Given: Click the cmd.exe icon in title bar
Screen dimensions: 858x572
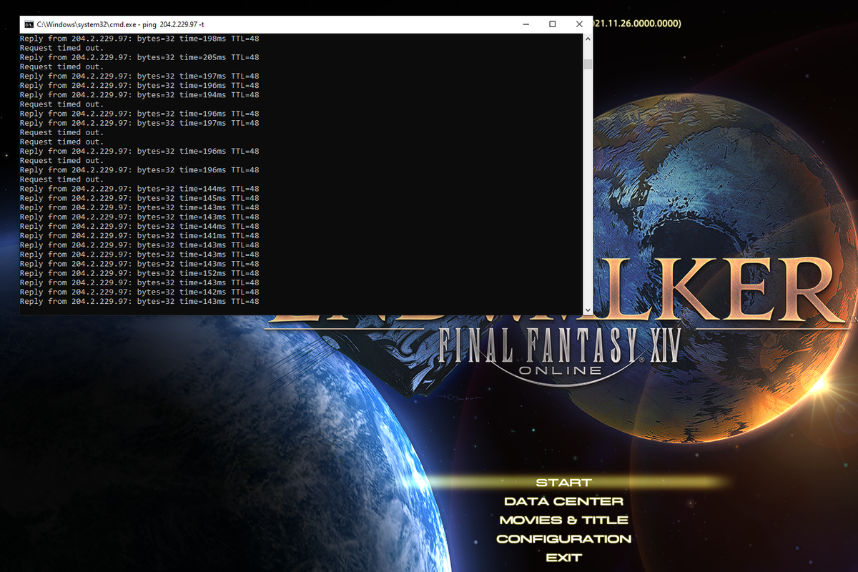Looking at the screenshot, I should point(28,24).
